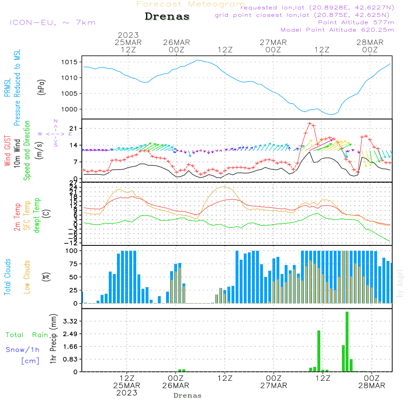The image size is (409, 409).
Task: Click the −12 temperature tick value
Action: [x=71, y=243]
